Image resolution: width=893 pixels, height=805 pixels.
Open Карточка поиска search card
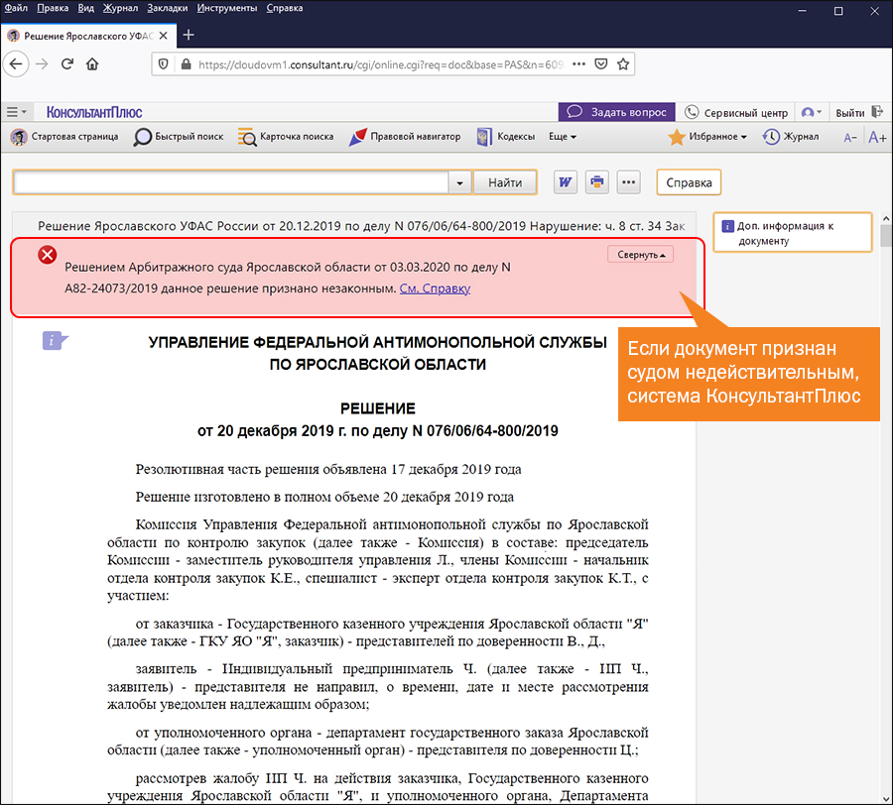click(286, 137)
